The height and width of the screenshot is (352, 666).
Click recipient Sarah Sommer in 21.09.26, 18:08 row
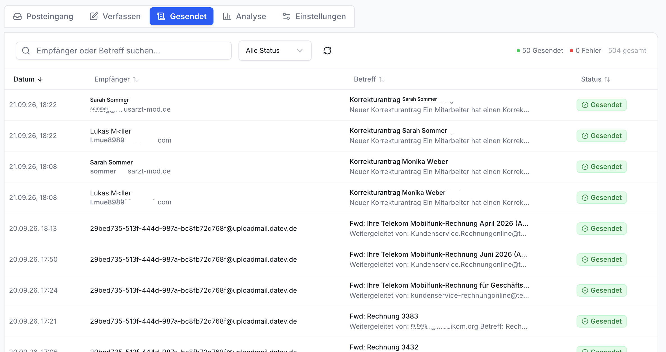tap(111, 163)
